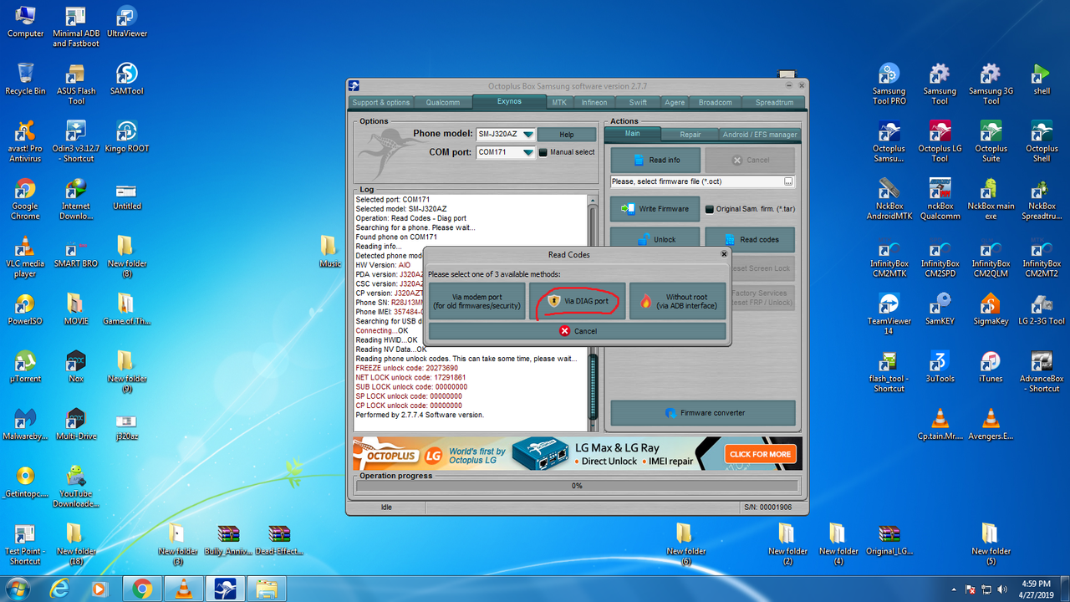Select Via modem port read method

click(x=477, y=301)
